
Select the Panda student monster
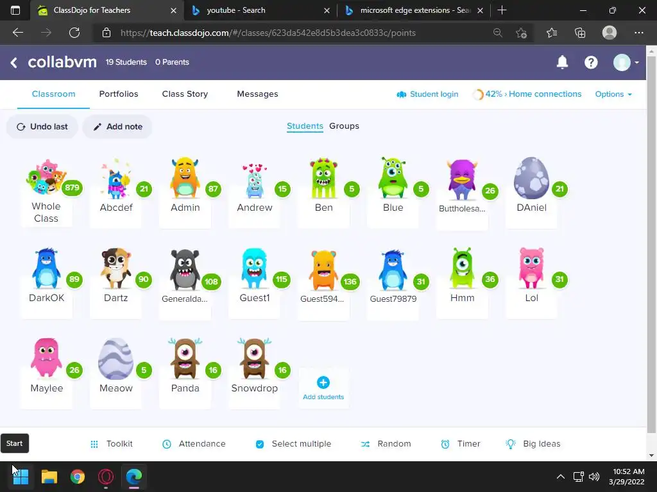(185, 359)
